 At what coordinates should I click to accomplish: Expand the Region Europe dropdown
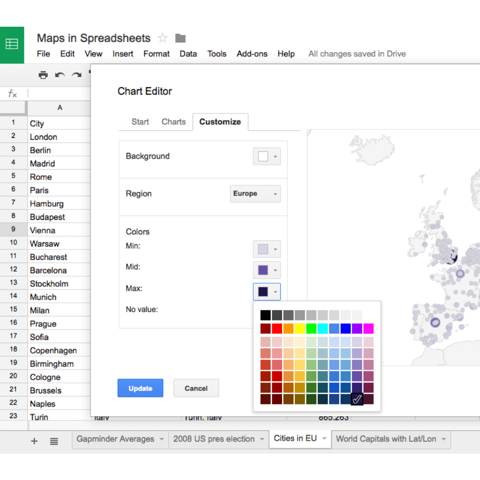[255, 194]
